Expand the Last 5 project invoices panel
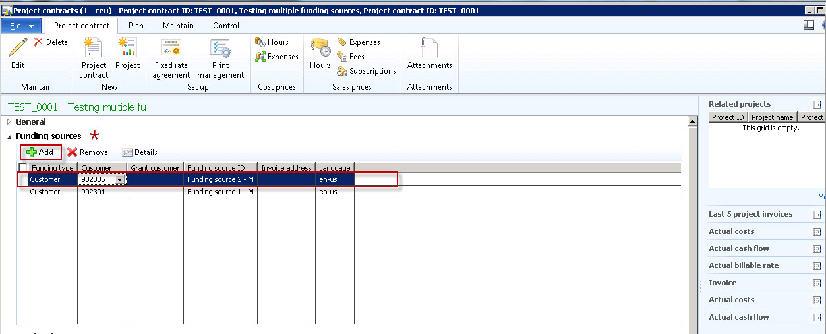This screenshot has height=334, width=826. 817,215
